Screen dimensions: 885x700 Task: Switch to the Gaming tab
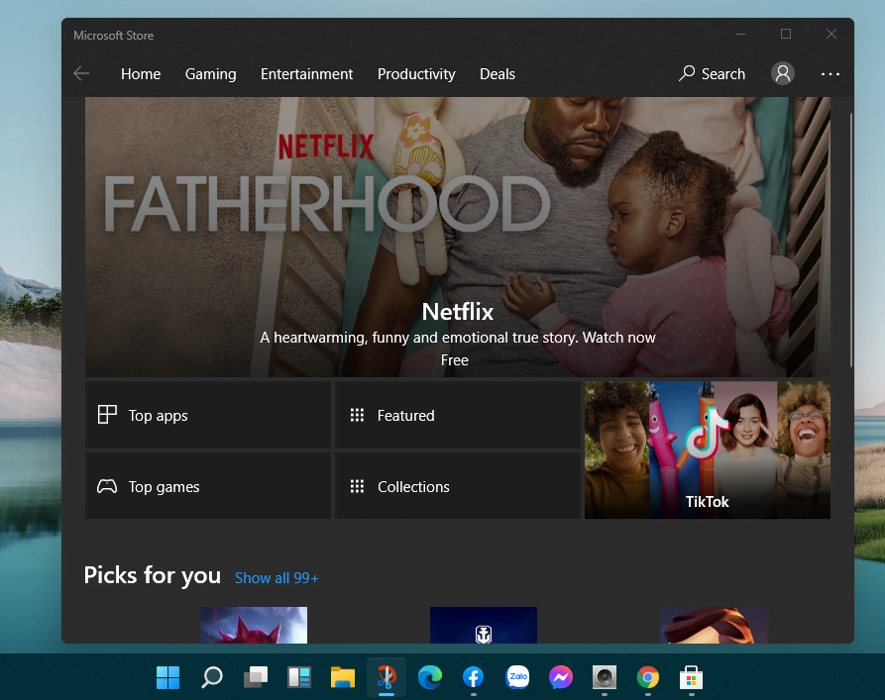click(x=210, y=74)
